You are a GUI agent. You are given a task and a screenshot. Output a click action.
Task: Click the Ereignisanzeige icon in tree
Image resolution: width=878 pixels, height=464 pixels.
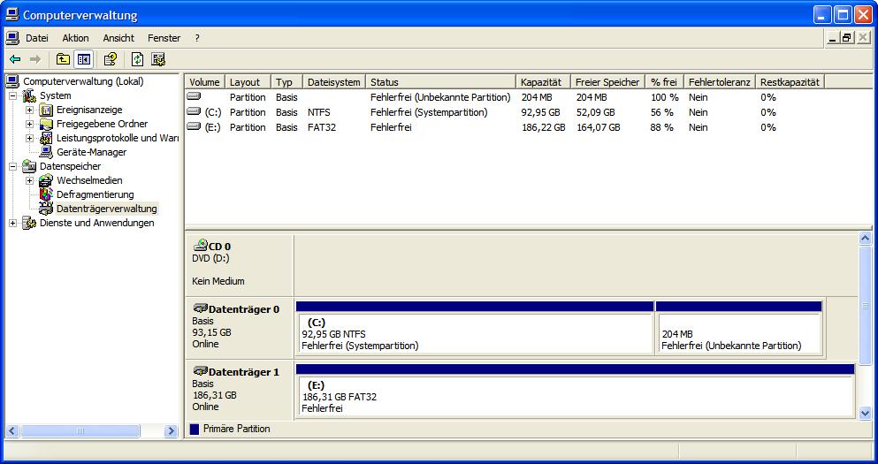point(47,110)
